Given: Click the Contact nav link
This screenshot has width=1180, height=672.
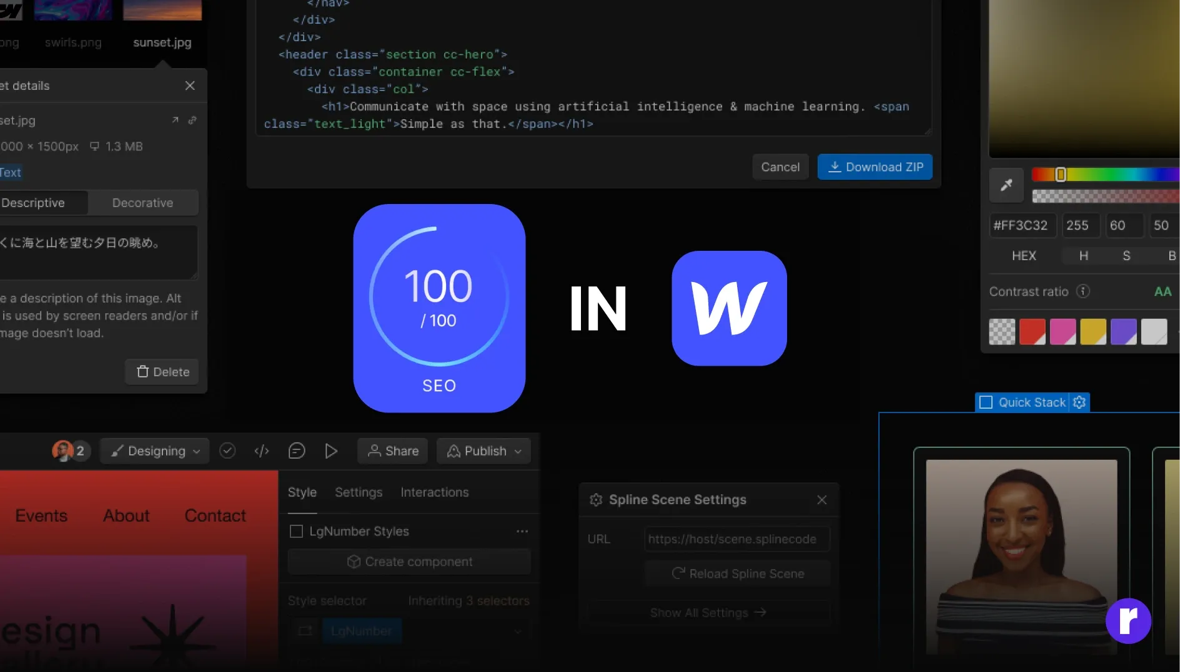Looking at the screenshot, I should pyautogui.click(x=215, y=515).
